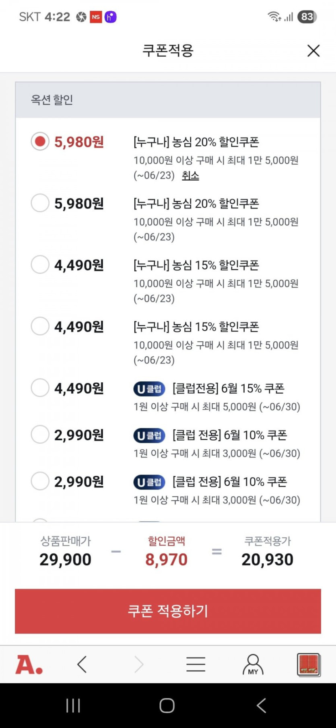This screenshot has width=336, height=728.
Task: Tap the red A. home logo
Action: [x=29, y=664]
